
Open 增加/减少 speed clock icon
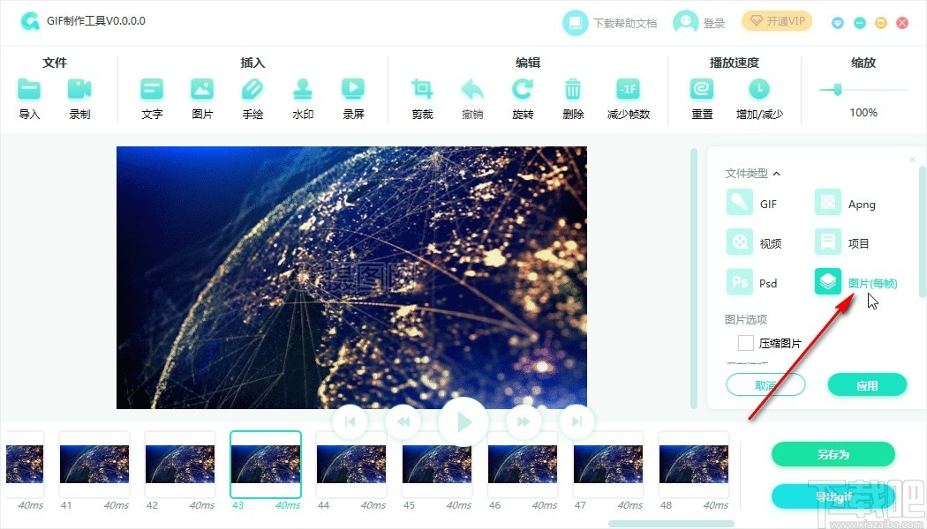[x=759, y=90]
